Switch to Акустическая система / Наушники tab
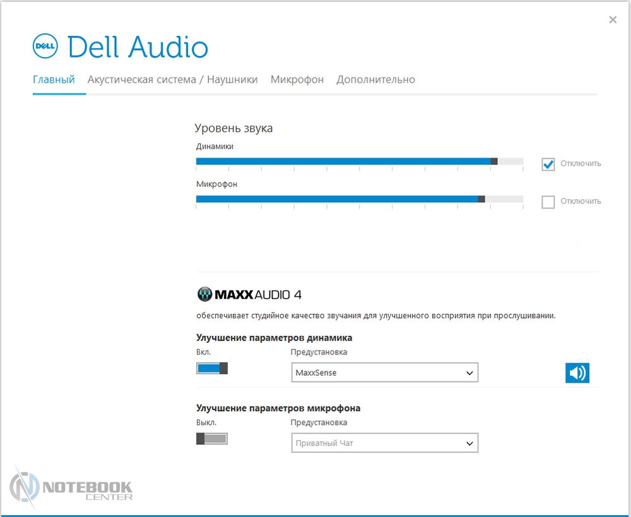631x517 pixels. pos(172,79)
